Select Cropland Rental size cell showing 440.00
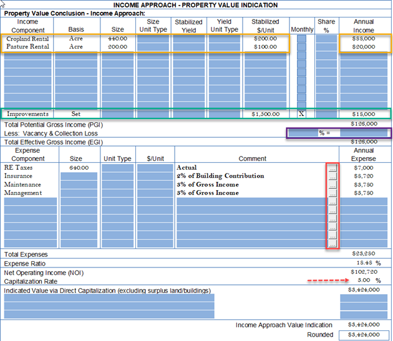This screenshot has width=393, height=341. coord(117,39)
